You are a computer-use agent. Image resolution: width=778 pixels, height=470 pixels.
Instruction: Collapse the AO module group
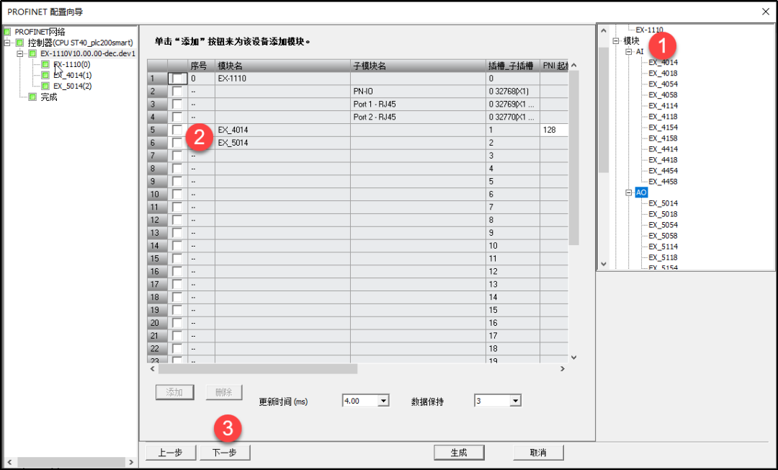(x=629, y=192)
